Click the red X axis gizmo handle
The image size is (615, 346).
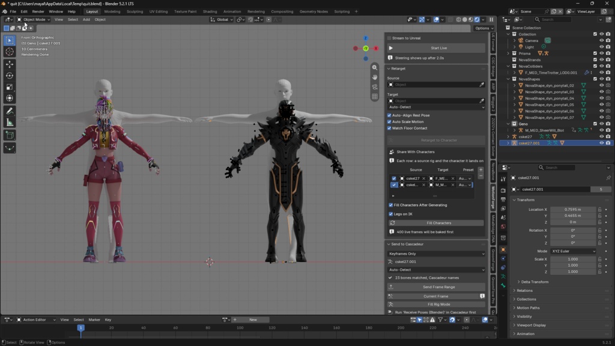376,48
